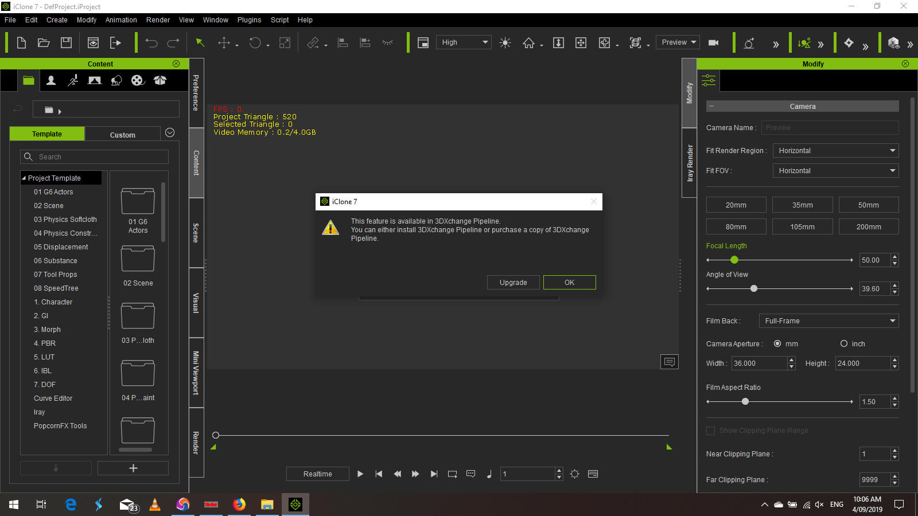
Task: Set lens to the 200mm preset
Action: [x=869, y=227]
